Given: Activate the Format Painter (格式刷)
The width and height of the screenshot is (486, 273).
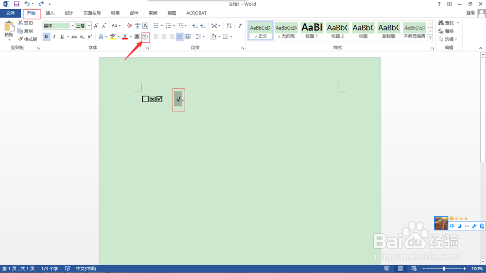Looking at the screenshot, I should 28,39.
